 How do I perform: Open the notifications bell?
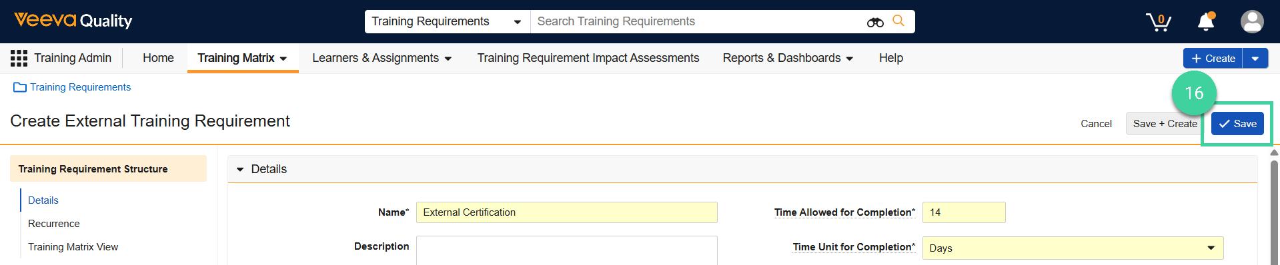(1206, 22)
